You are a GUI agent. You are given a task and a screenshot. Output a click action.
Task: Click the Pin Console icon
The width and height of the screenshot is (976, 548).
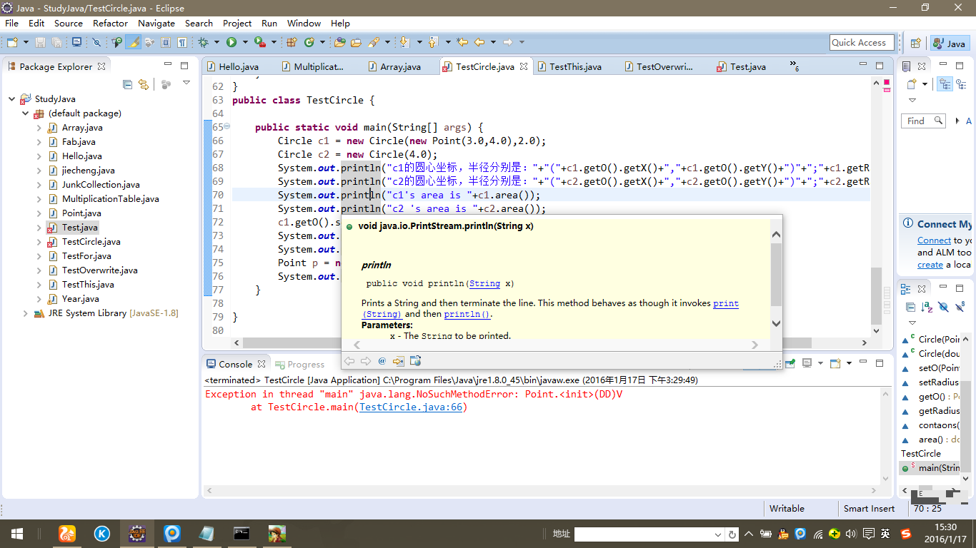pyautogui.click(x=790, y=363)
